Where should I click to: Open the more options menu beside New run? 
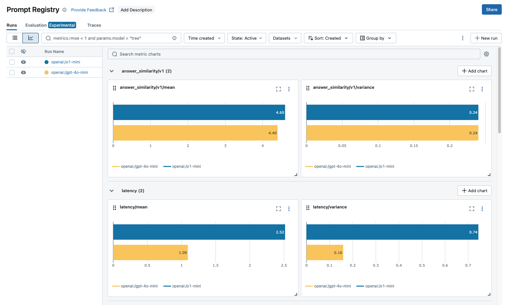tap(462, 38)
